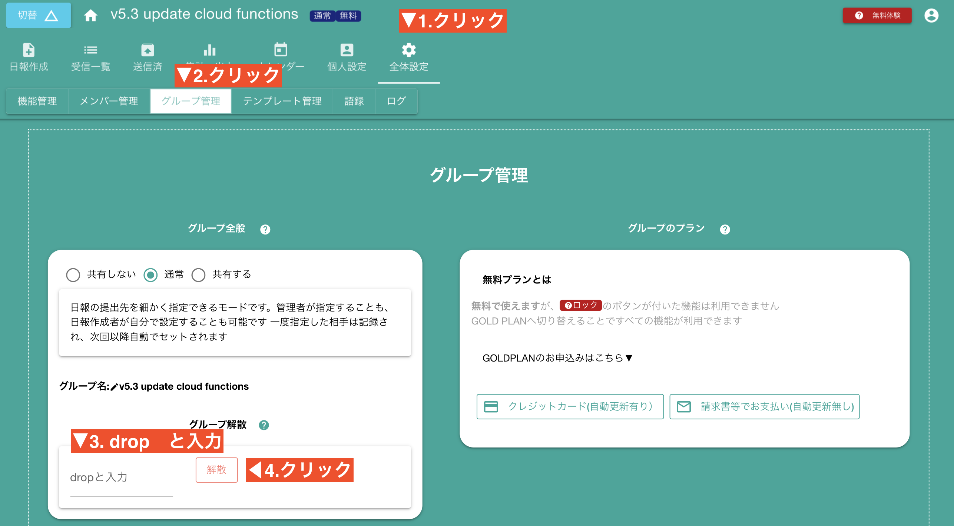This screenshot has width=954, height=526.
Task: Click the dropと入力 input field
Action: [122, 478]
